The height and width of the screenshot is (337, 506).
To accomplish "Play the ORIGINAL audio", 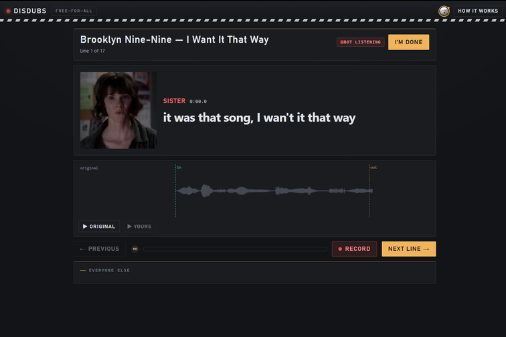I will (99, 227).
